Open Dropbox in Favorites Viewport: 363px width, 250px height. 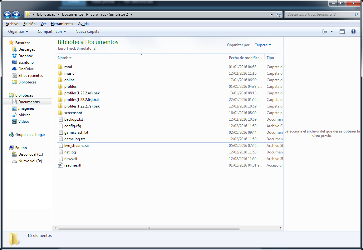click(26, 56)
